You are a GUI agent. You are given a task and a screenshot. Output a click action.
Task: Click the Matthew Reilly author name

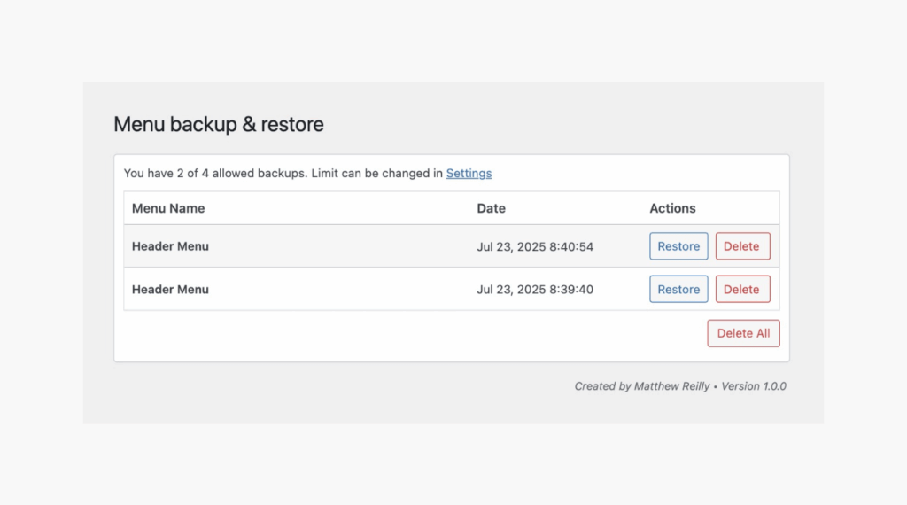[x=671, y=386]
